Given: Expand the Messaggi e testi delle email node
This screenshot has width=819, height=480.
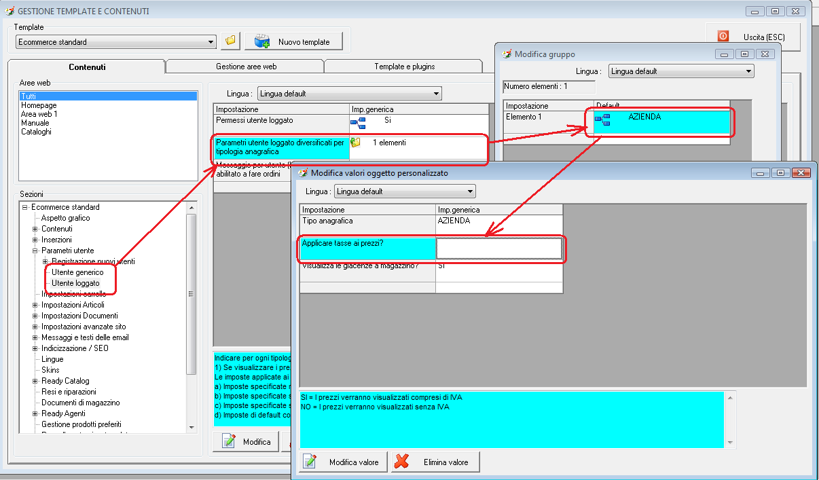Looking at the screenshot, I should 35,337.
